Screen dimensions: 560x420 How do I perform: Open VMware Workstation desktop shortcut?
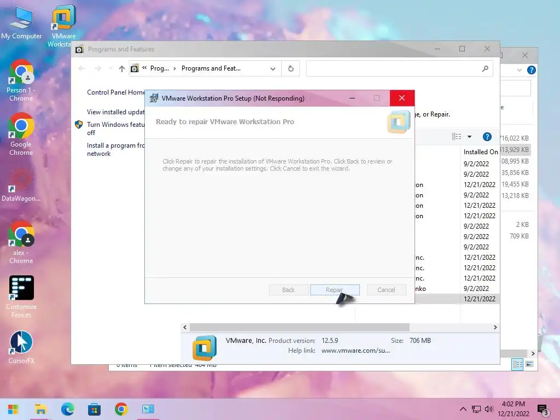[63, 26]
